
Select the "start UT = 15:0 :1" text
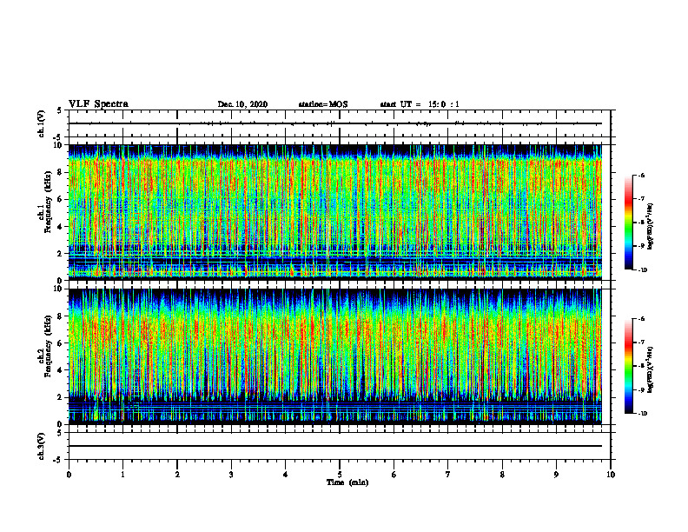click(x=420, y=104)
